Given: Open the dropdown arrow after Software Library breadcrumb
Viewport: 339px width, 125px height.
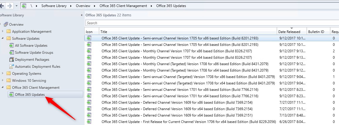Looking at the screenshot, I should pyautogui.click(x=71, y=6).
